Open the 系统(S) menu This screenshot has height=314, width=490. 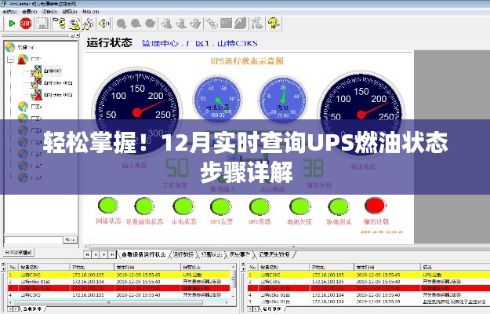tap(9, 12)
